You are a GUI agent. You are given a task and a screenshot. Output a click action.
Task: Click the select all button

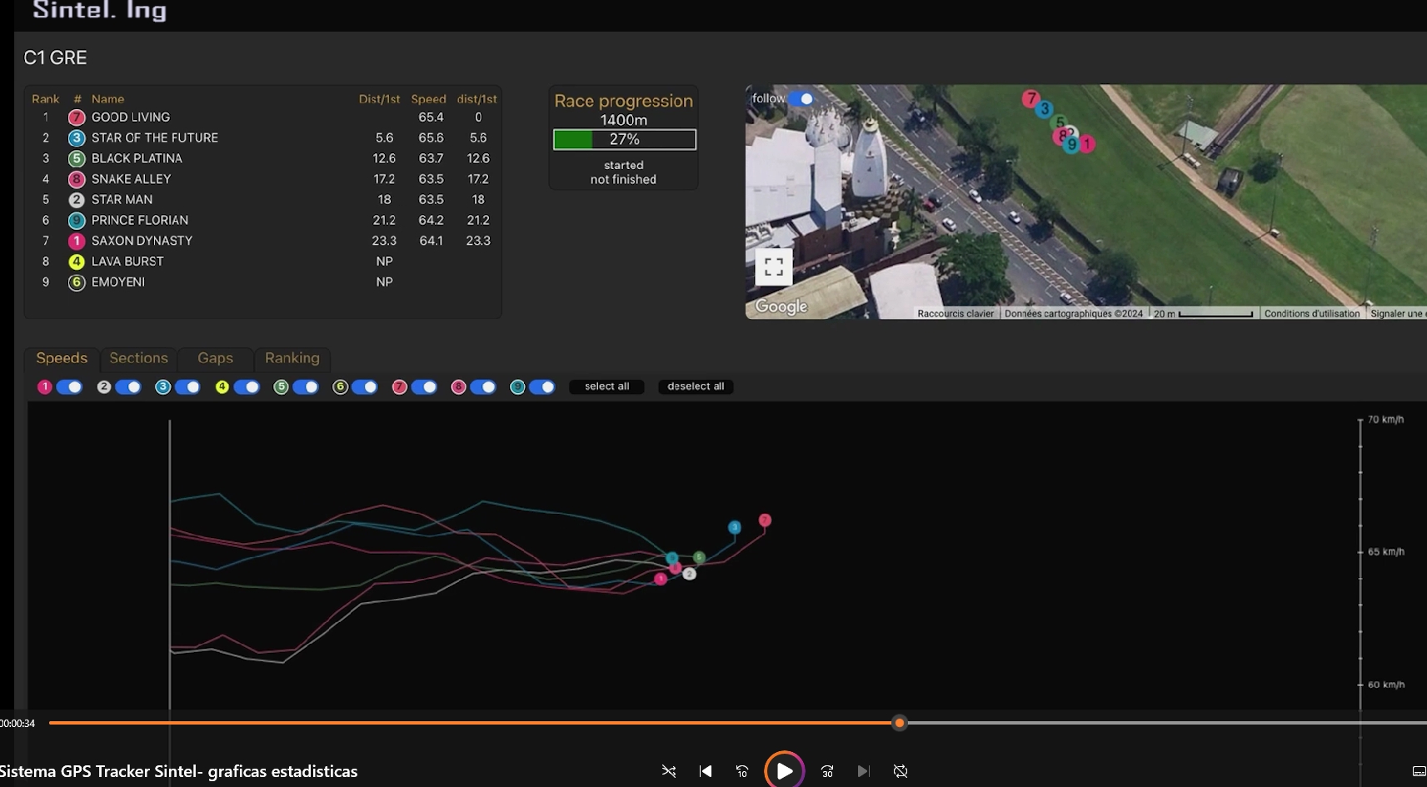(x=606, y=386)
